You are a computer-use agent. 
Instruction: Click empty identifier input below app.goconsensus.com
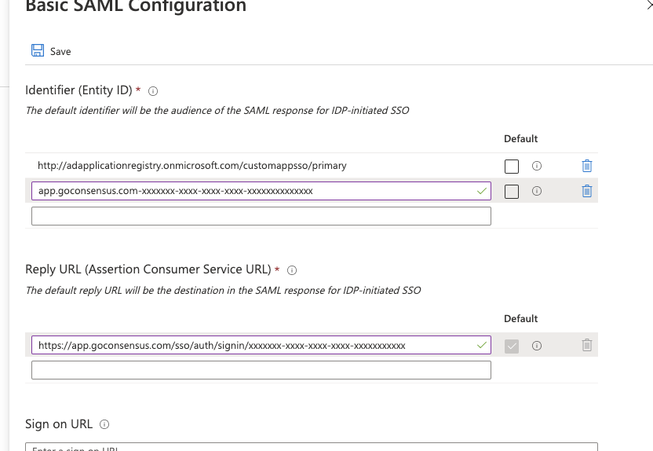(x=261, y=216)
